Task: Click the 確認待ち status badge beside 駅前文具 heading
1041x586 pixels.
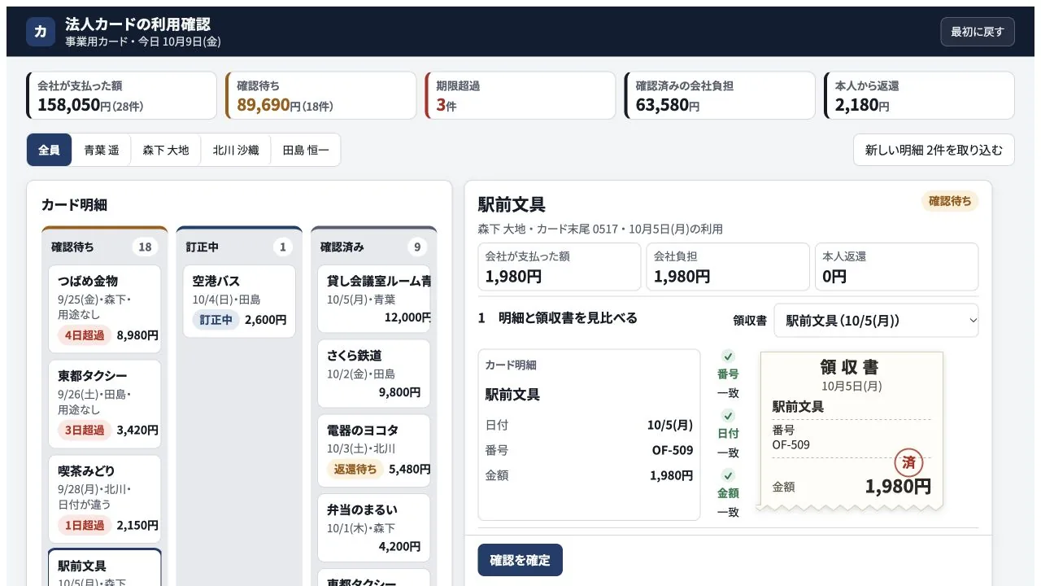Action: point(950,201)
